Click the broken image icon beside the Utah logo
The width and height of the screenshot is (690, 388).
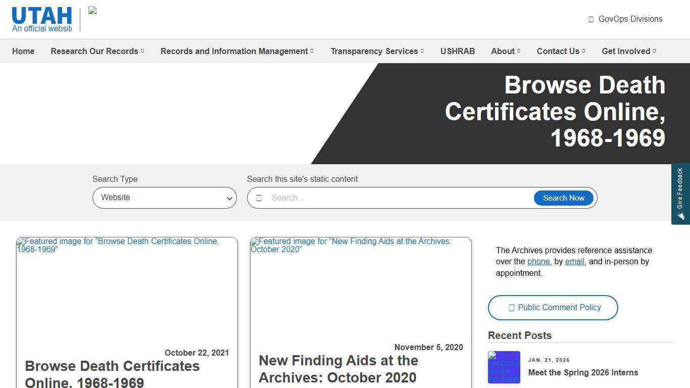click(92, 11)
